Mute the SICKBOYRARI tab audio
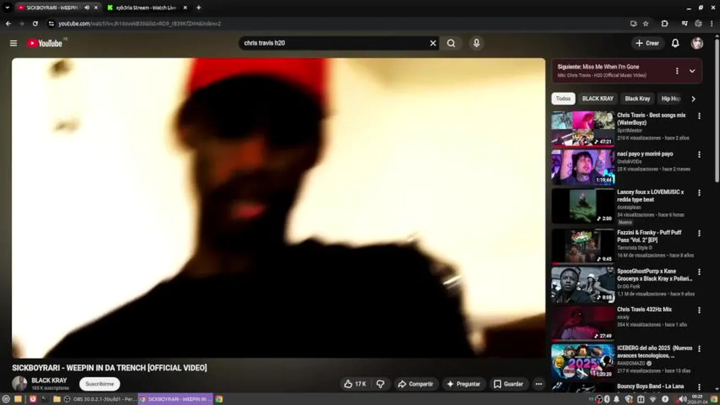The width and height of the screenshot is (720, 405). [x=87, y=7]
